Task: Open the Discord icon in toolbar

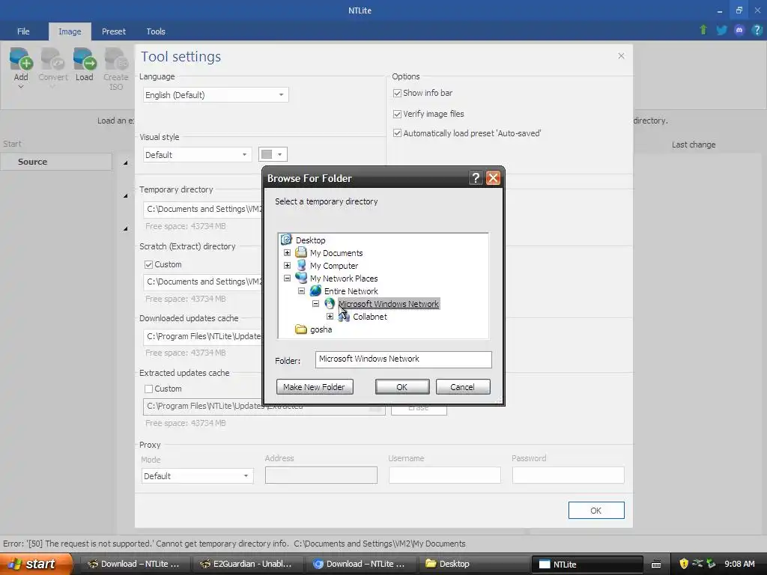Action: click(739, 30)
